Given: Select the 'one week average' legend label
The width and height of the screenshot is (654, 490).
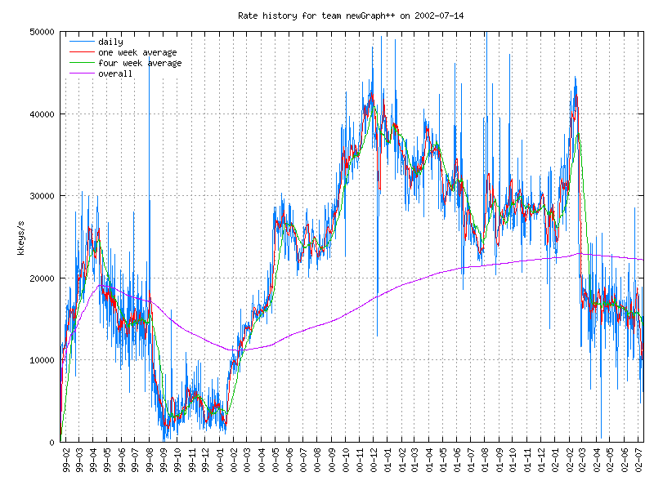Looking at the screenshot, I should pos(137,52).
